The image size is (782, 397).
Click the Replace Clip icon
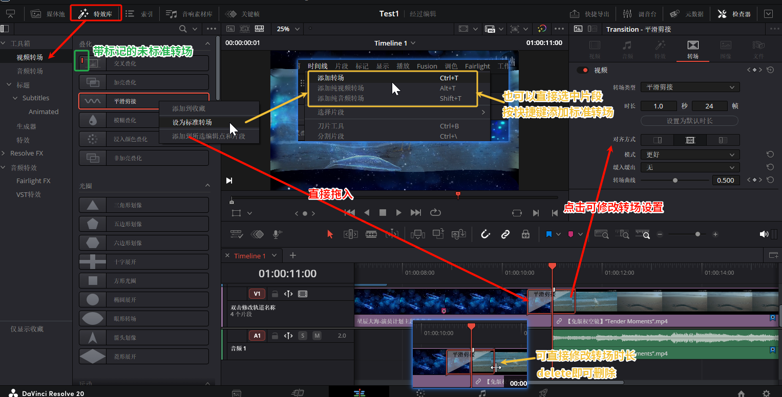(x=458, y=234)
